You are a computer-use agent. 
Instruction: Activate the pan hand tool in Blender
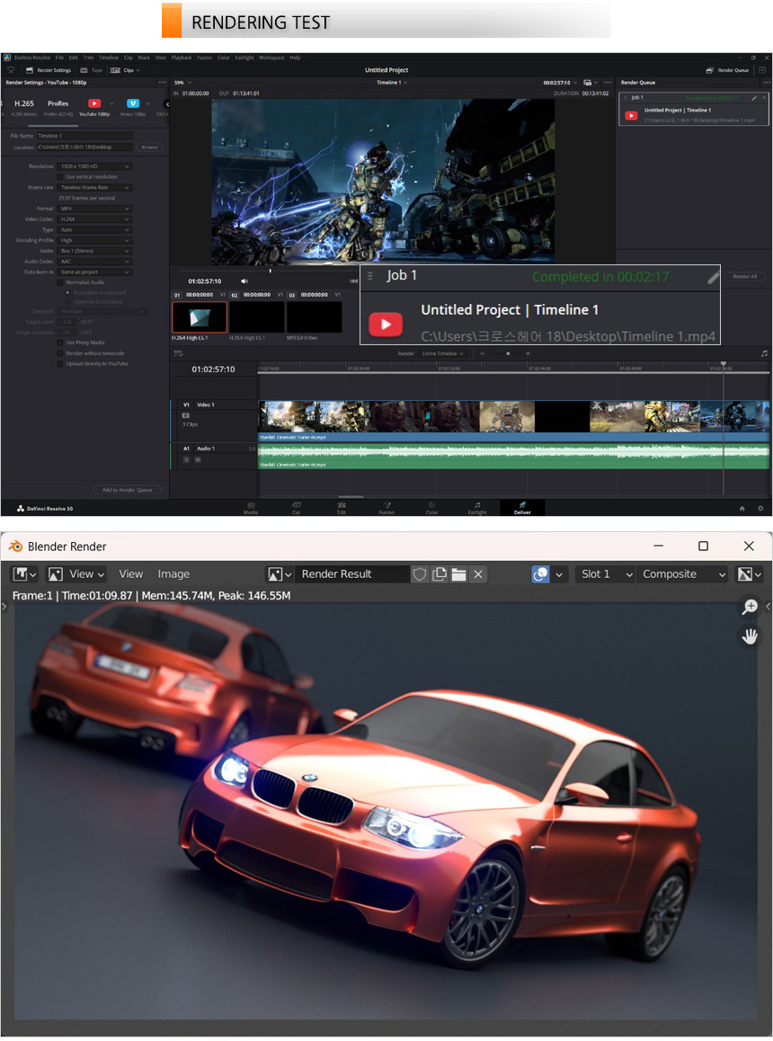(749, 636)
